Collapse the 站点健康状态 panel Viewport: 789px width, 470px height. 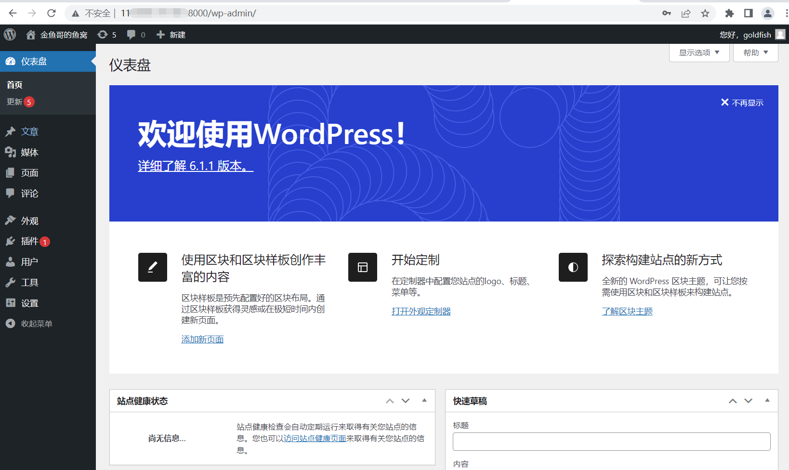point(424,400)
